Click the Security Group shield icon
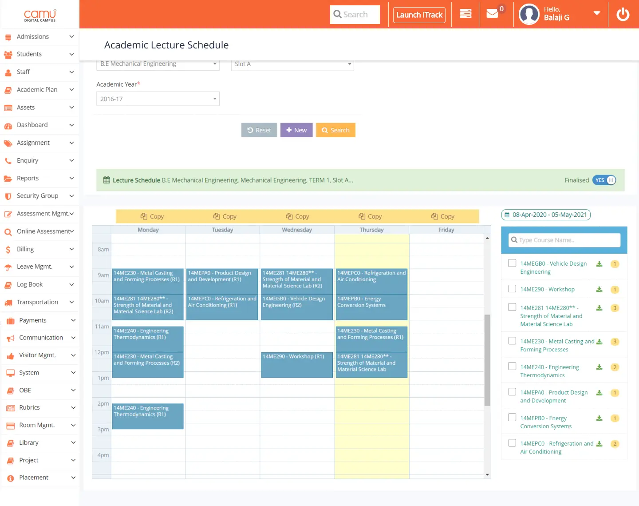This screenshot has width=639, height=506. [x=8, y=196]
